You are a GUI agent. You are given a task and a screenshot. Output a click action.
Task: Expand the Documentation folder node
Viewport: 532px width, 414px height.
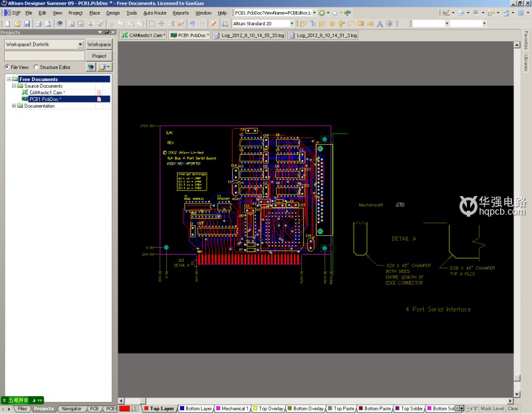14,106
